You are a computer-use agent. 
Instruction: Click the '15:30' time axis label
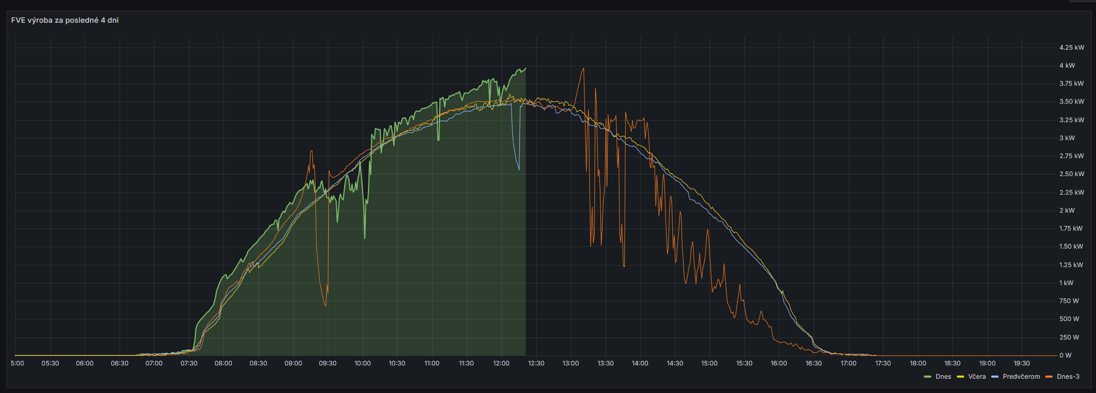tap(744, 363)
